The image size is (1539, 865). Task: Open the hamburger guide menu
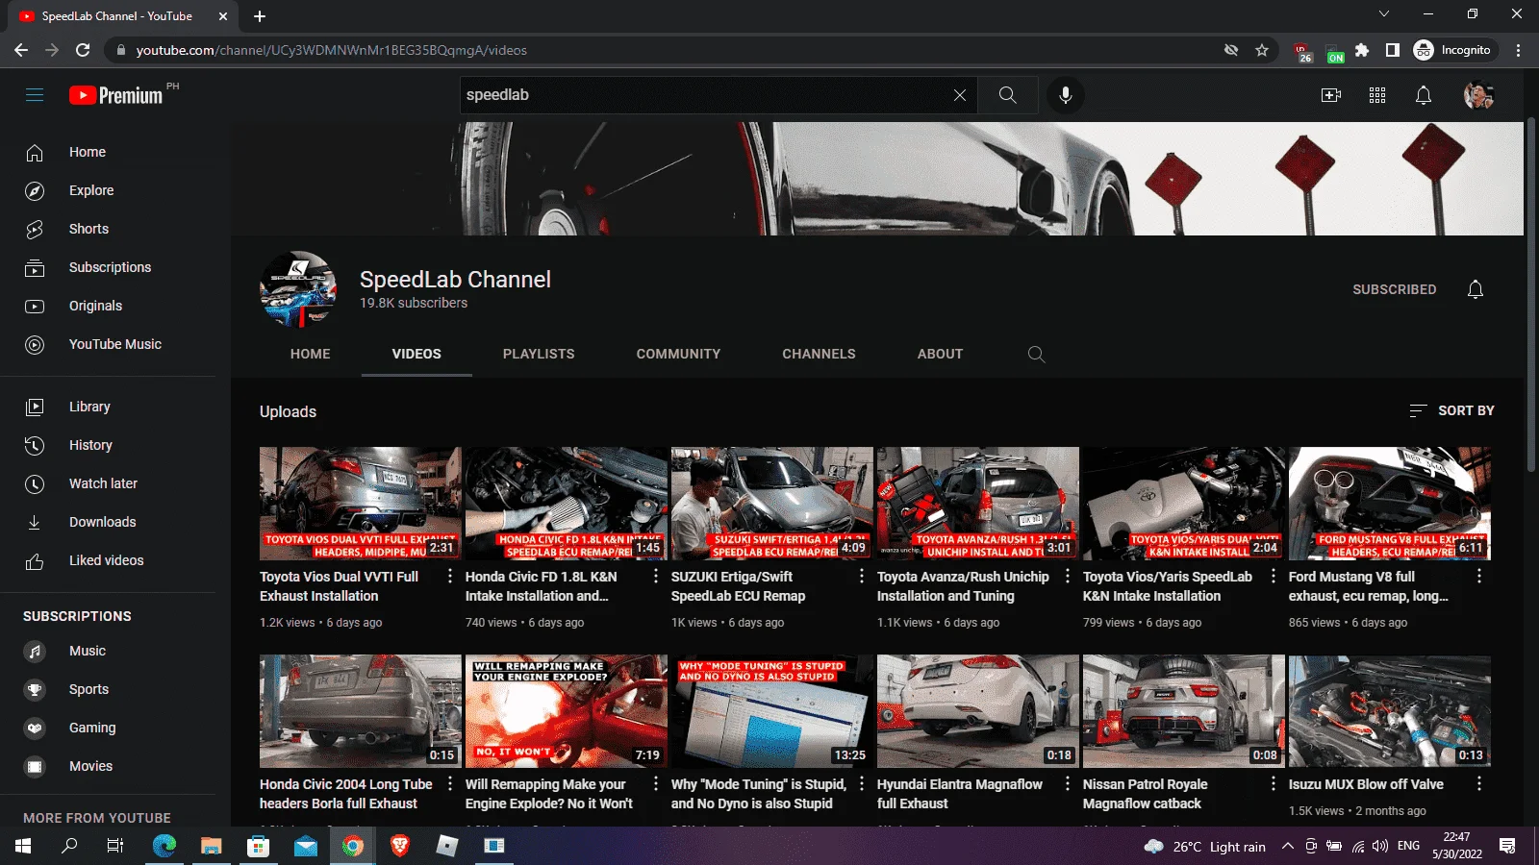click(x=35, y=95)
